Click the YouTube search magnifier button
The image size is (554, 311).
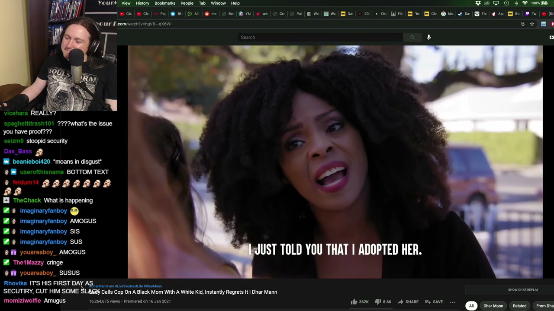[412, 37]
